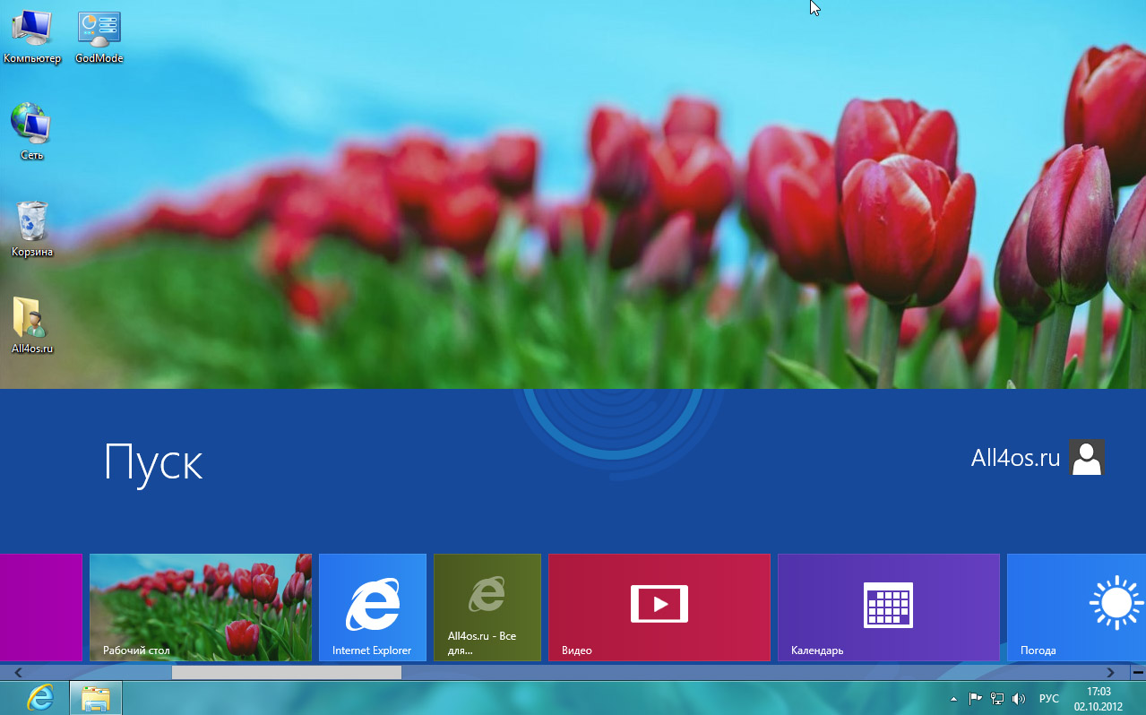Open the All4os.ru - Все для... tile

[x=487, y=607]
